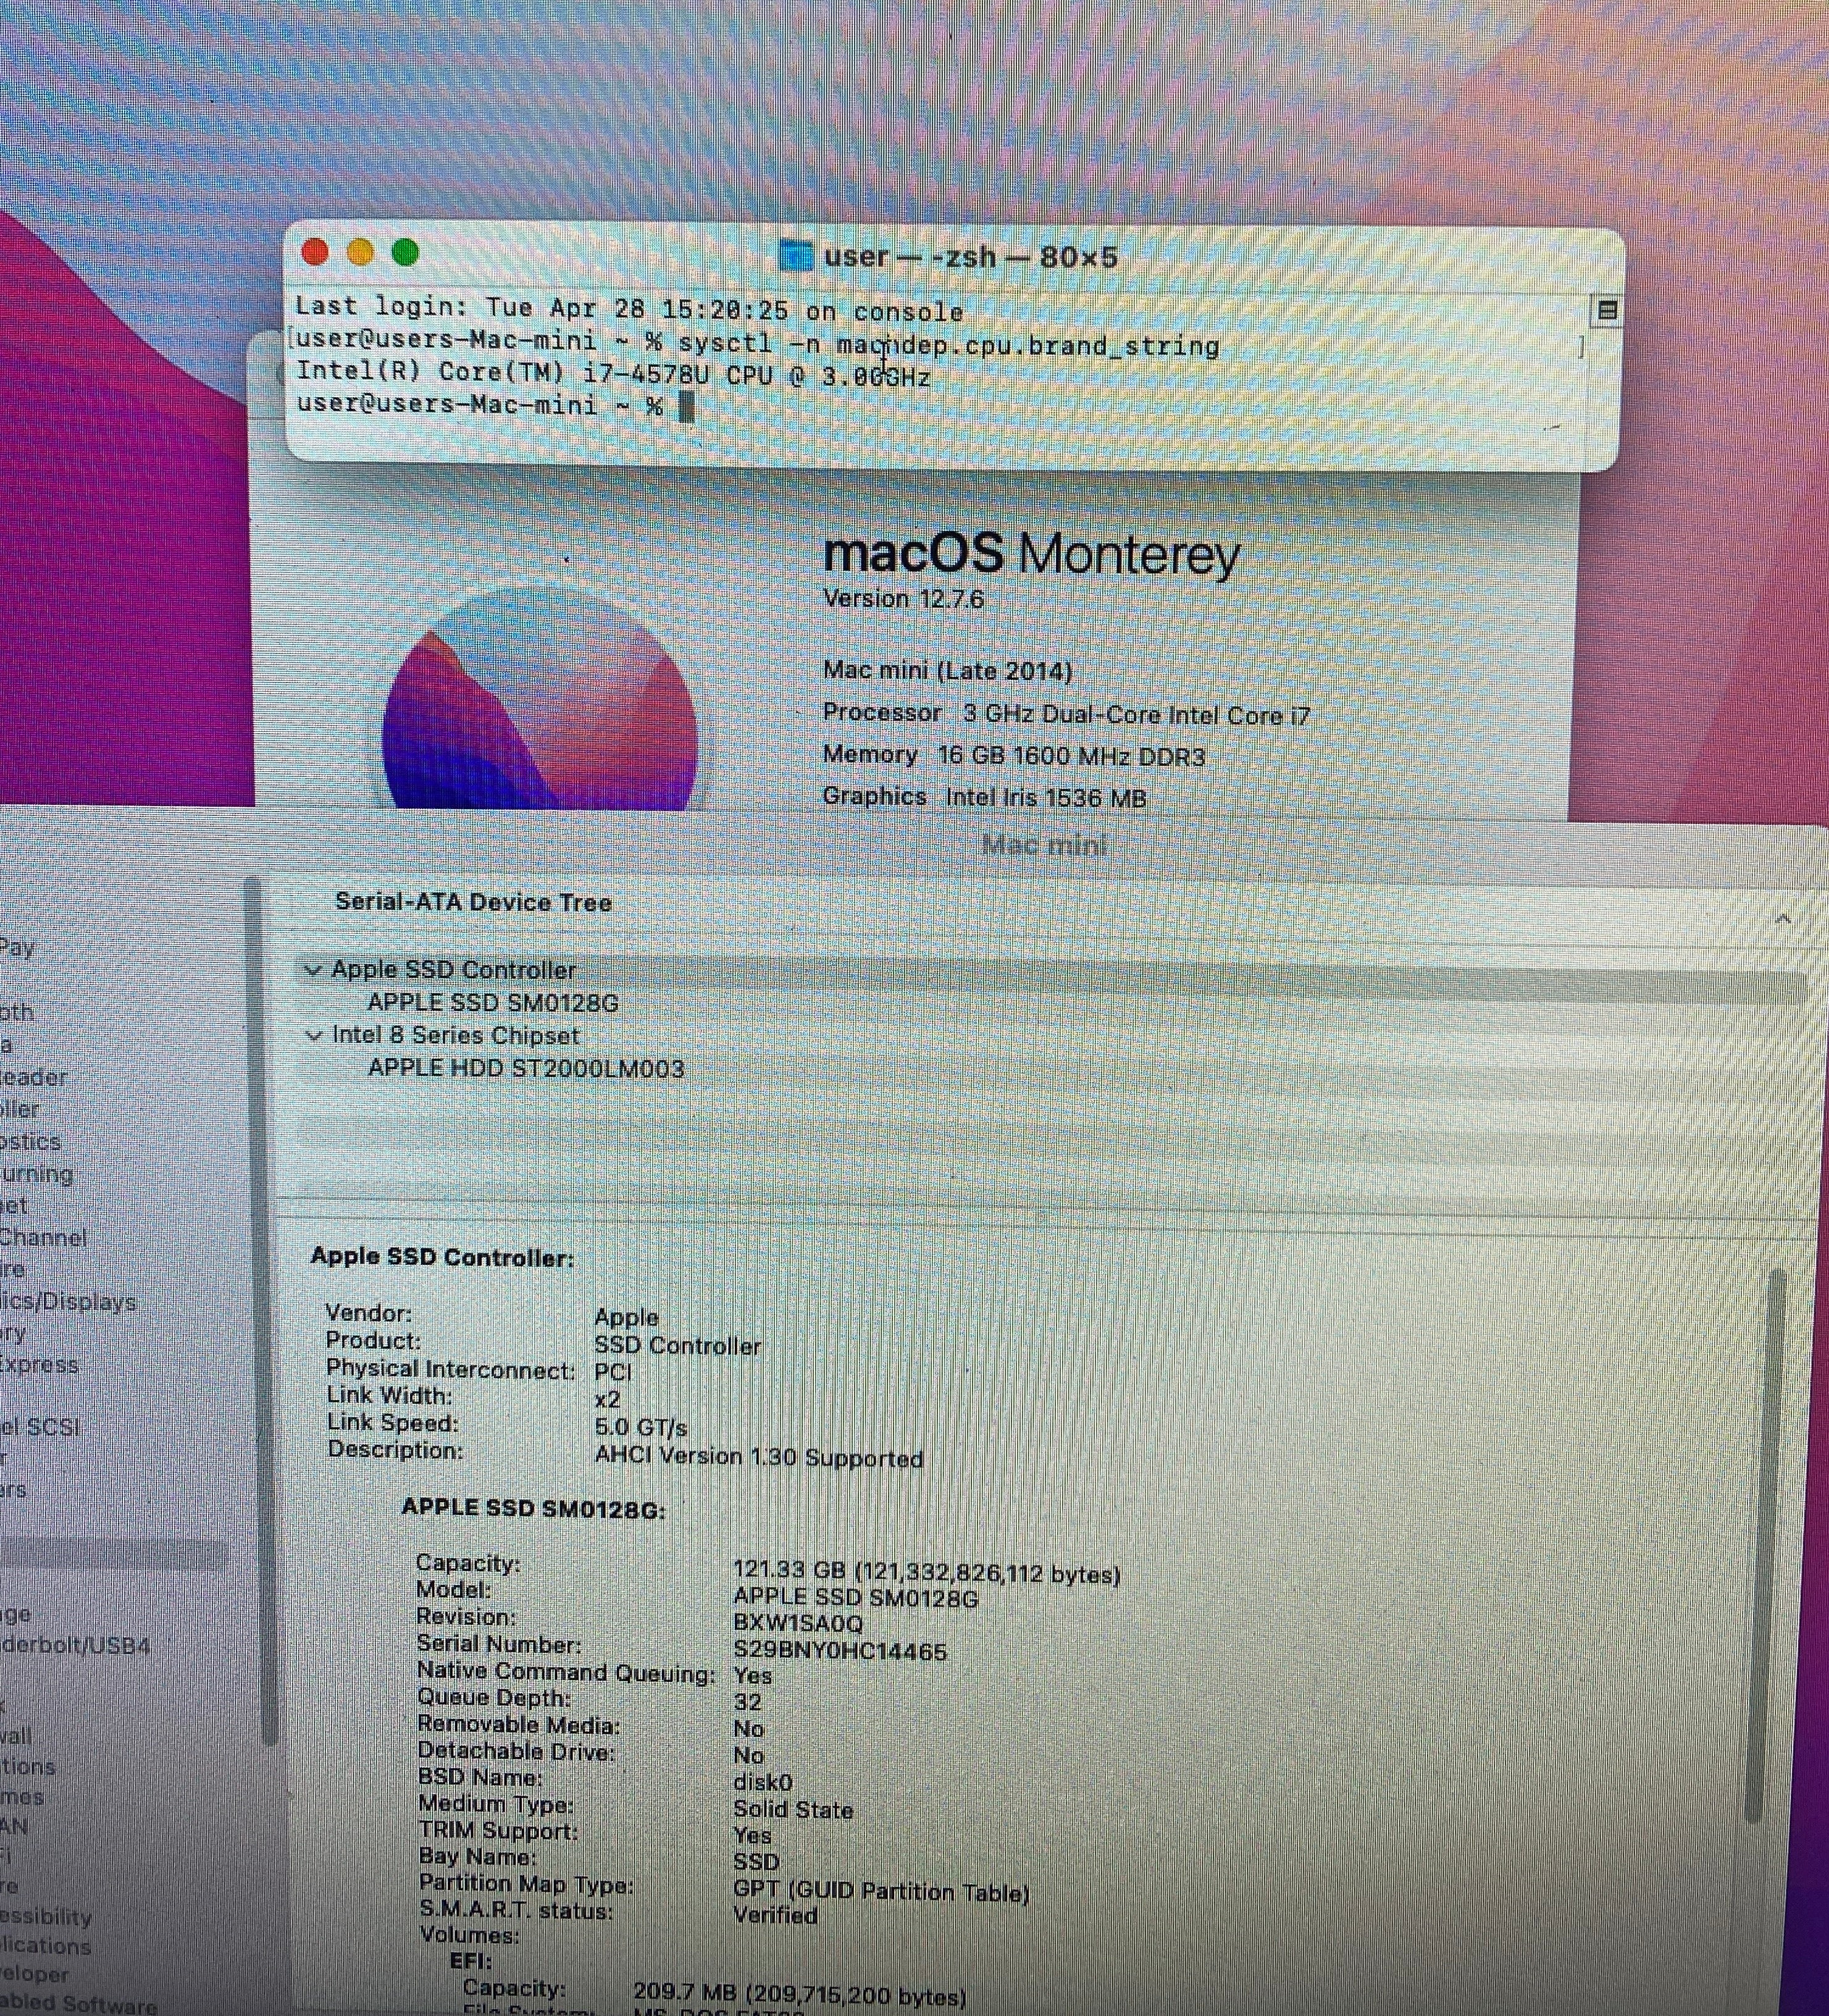Collapse the Apple SSD Controller tree node

pyautogui.click(x=314, y=970)
